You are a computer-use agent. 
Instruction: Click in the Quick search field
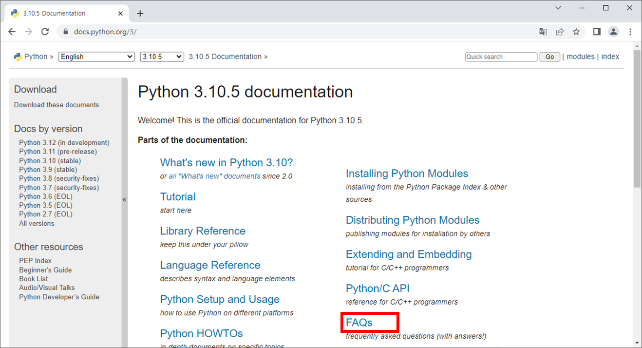tap(501, 57)
